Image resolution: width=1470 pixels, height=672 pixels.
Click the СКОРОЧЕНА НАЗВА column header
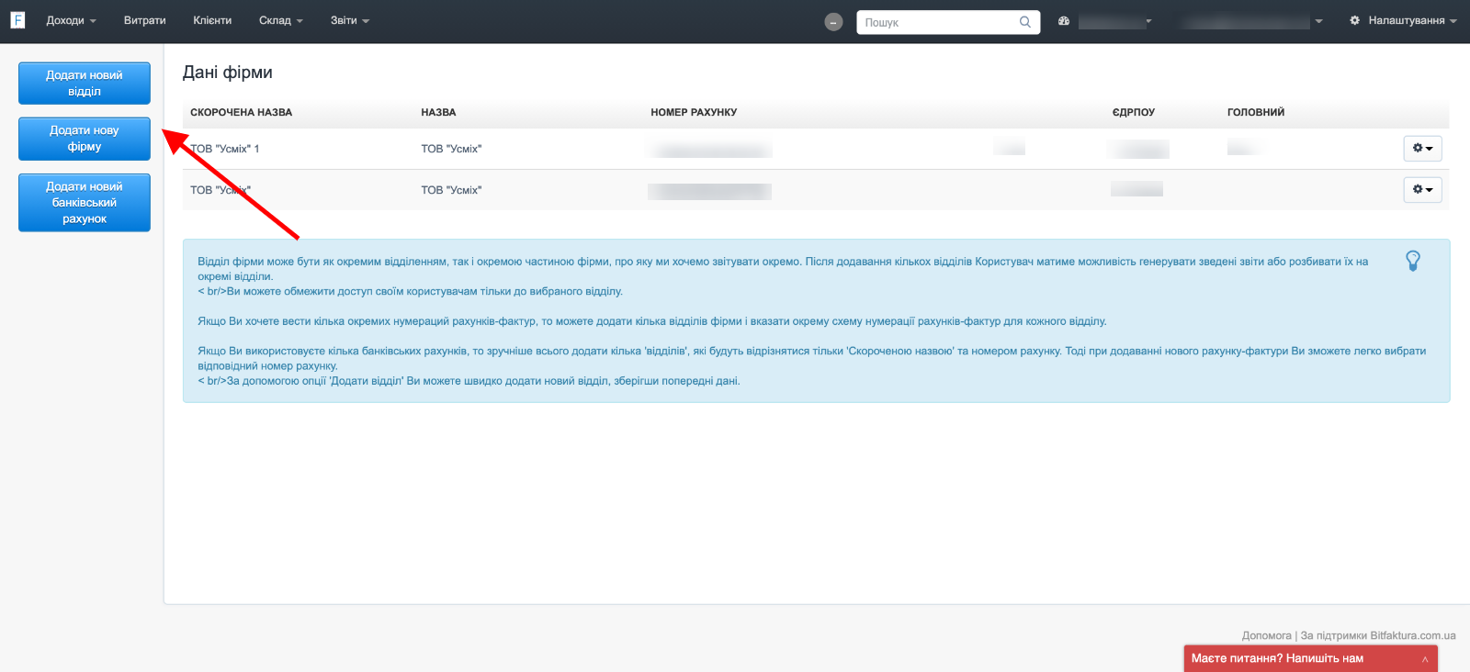(241, 112)
